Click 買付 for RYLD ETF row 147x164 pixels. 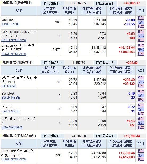[141, 32]
